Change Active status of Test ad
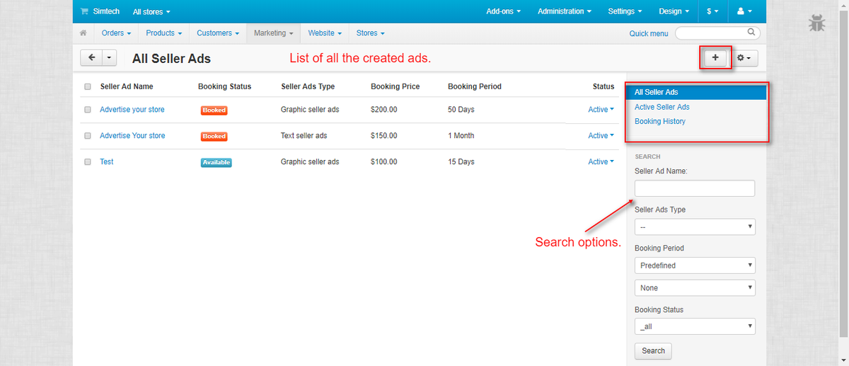The width and height of the screenshot is (849, 366). (601, 162)
